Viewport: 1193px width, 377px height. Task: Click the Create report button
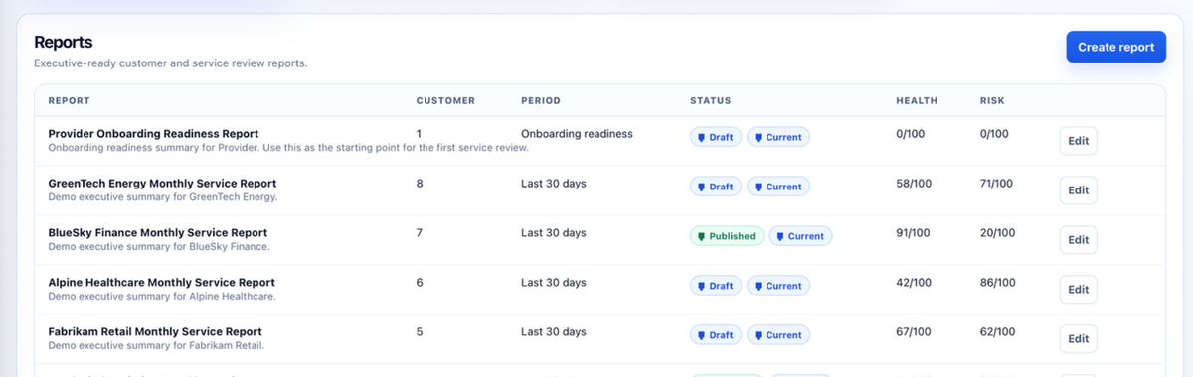pos(1115,47)
